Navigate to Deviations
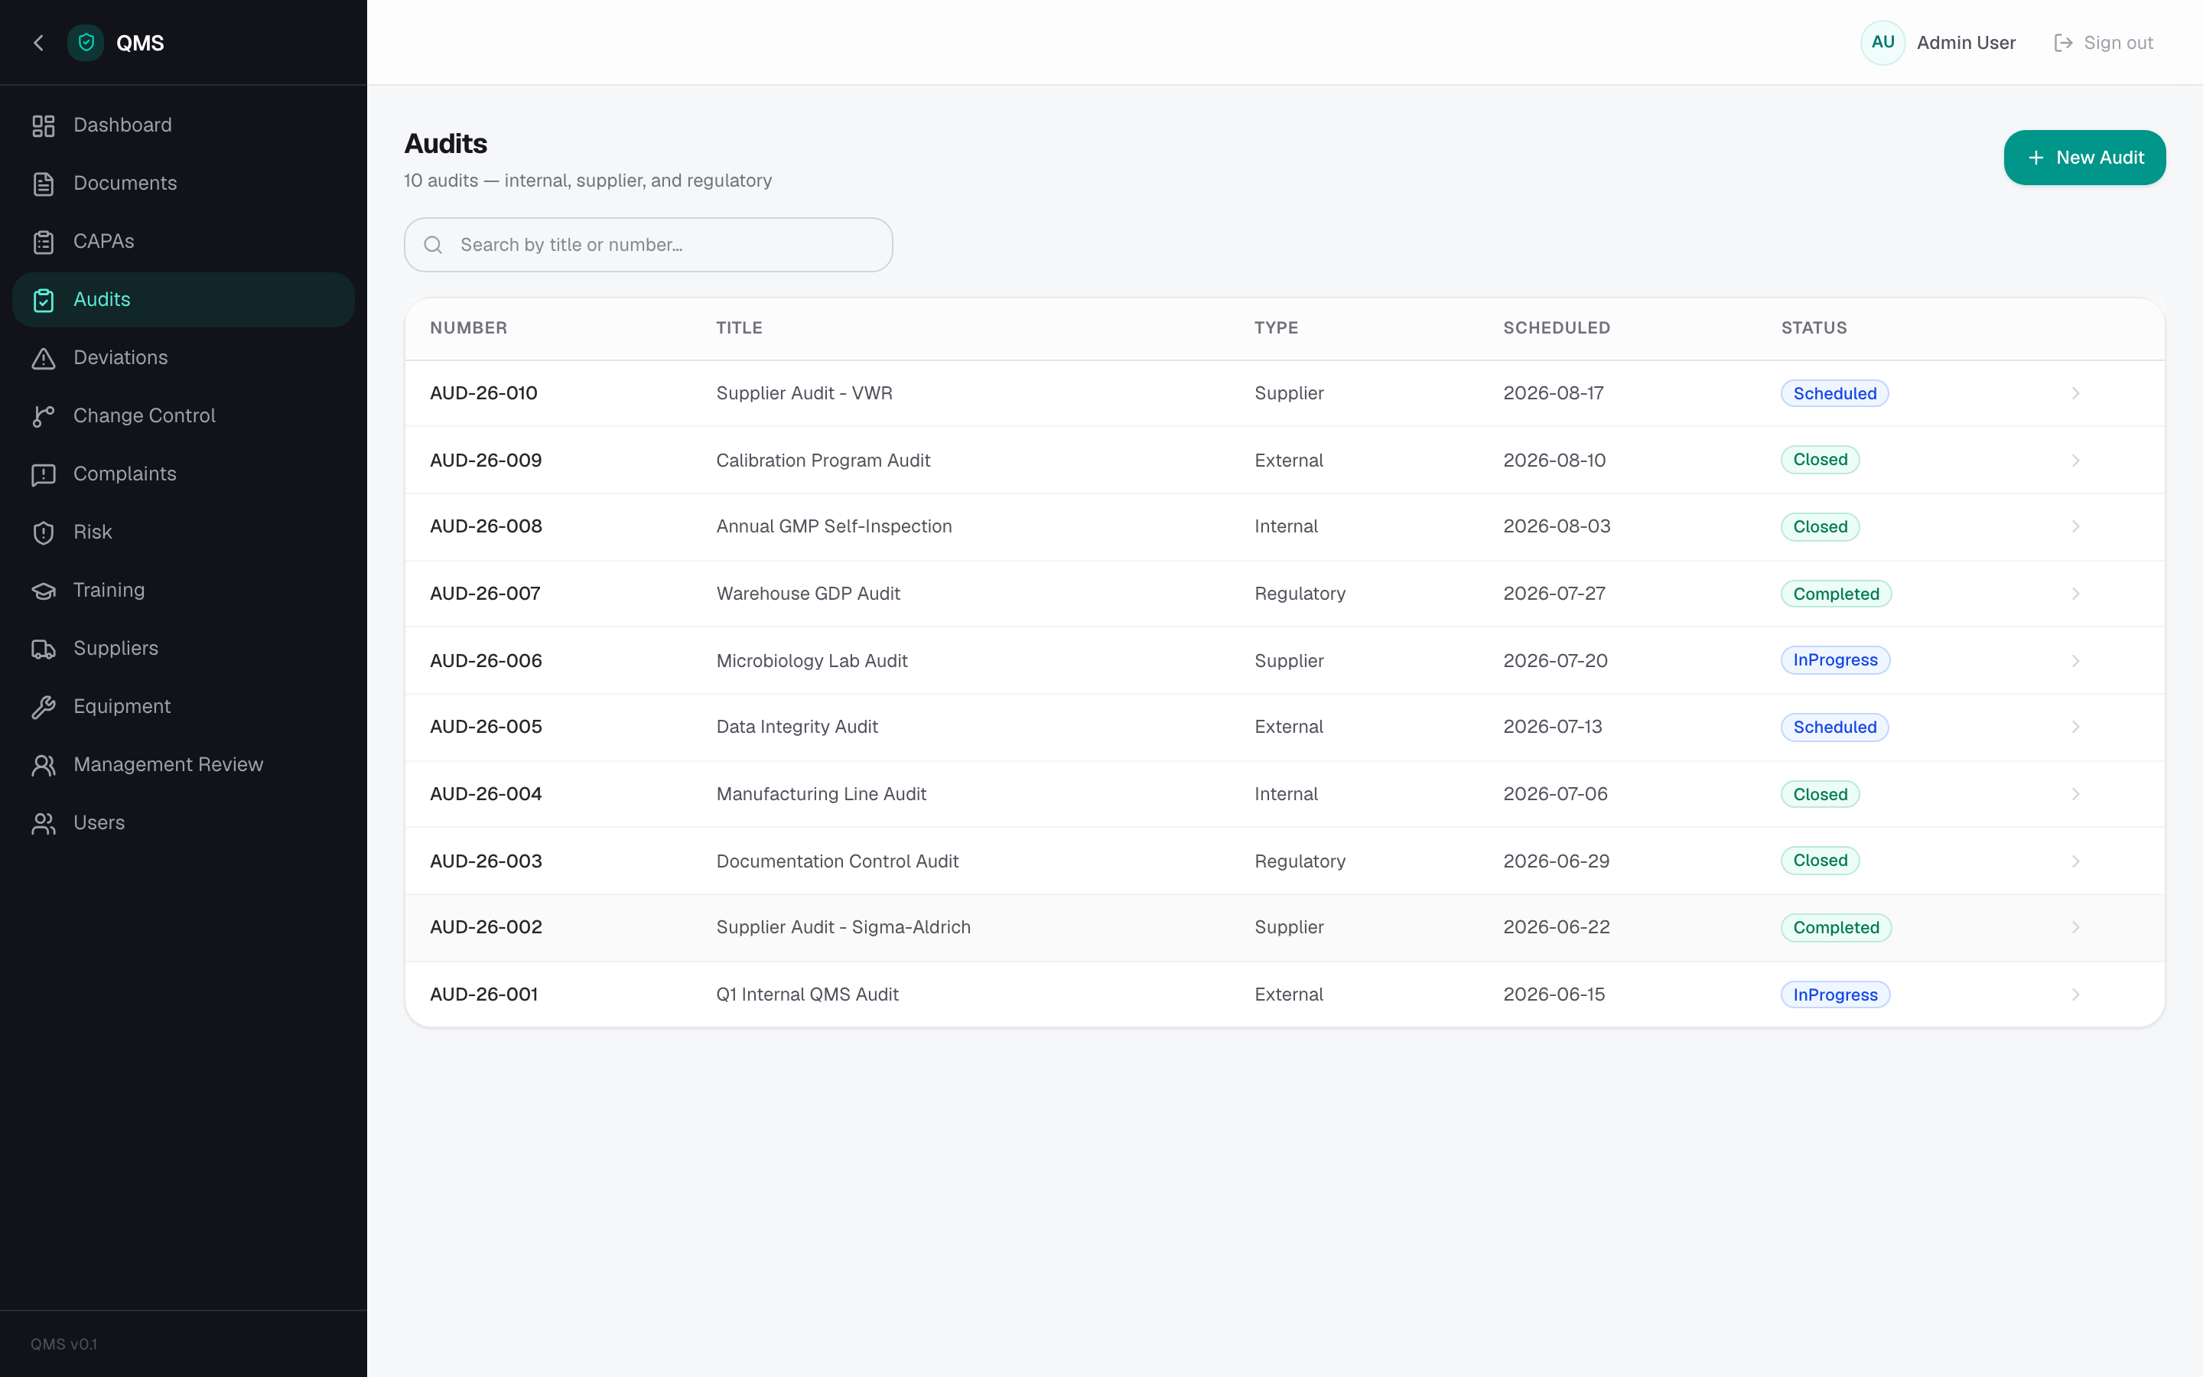2203x1377 pixels. tap(183, 358)
